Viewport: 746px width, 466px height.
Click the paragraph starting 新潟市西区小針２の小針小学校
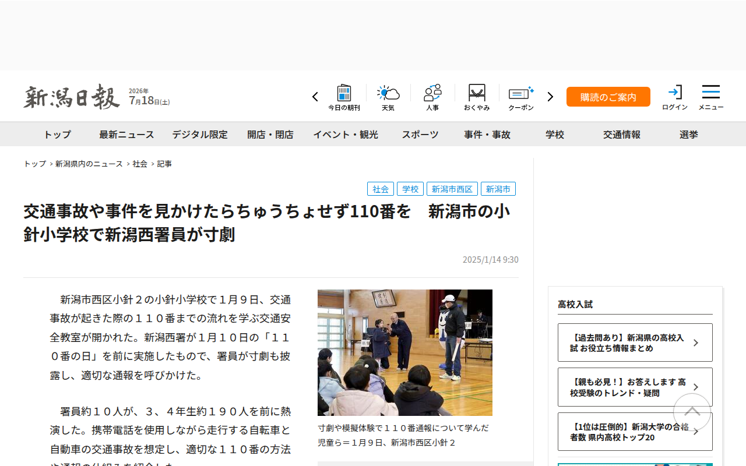point(170,337)
